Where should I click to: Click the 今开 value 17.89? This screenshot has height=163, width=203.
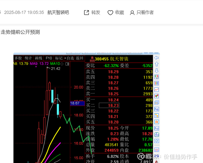[x=147, y=128]
